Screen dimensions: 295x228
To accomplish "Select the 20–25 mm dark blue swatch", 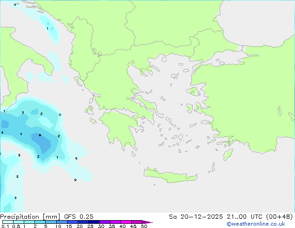I will pos(83,222).
